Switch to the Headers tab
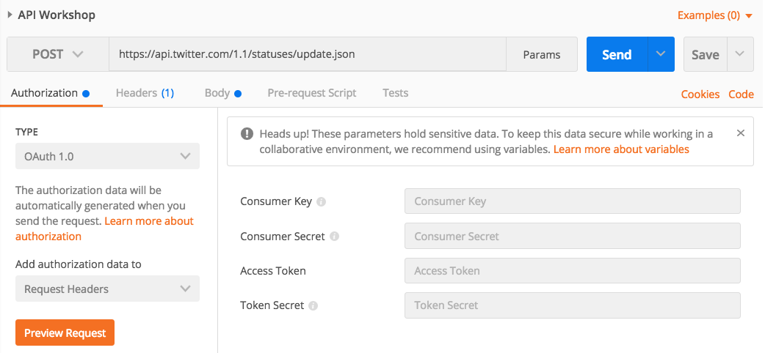Image resolution: width=765 pixels, height=353 pixels. [x=145, y=93]
